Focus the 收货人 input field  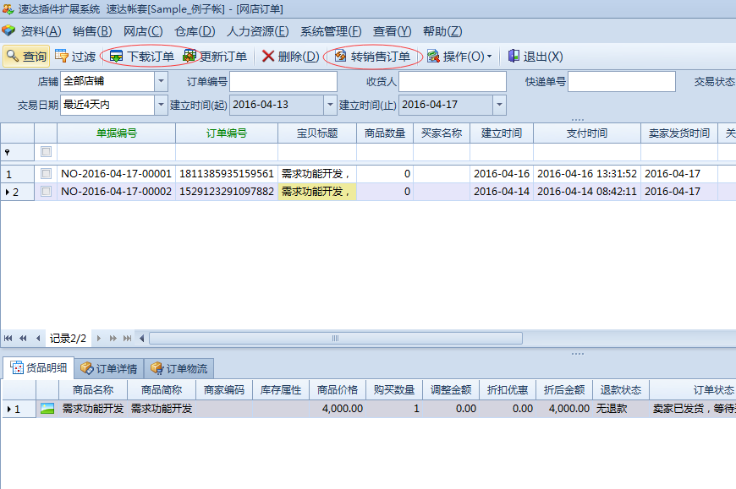[x=453, y=81]
